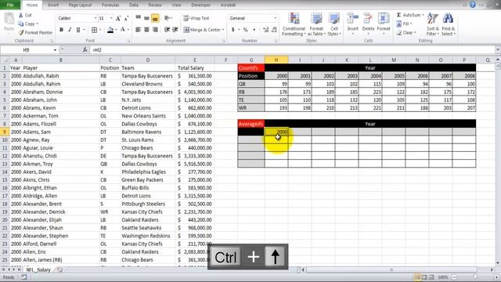Screen dimensions: 501x282
Task: Click Decrease Indent icon
Action: [x=167, y=30]
